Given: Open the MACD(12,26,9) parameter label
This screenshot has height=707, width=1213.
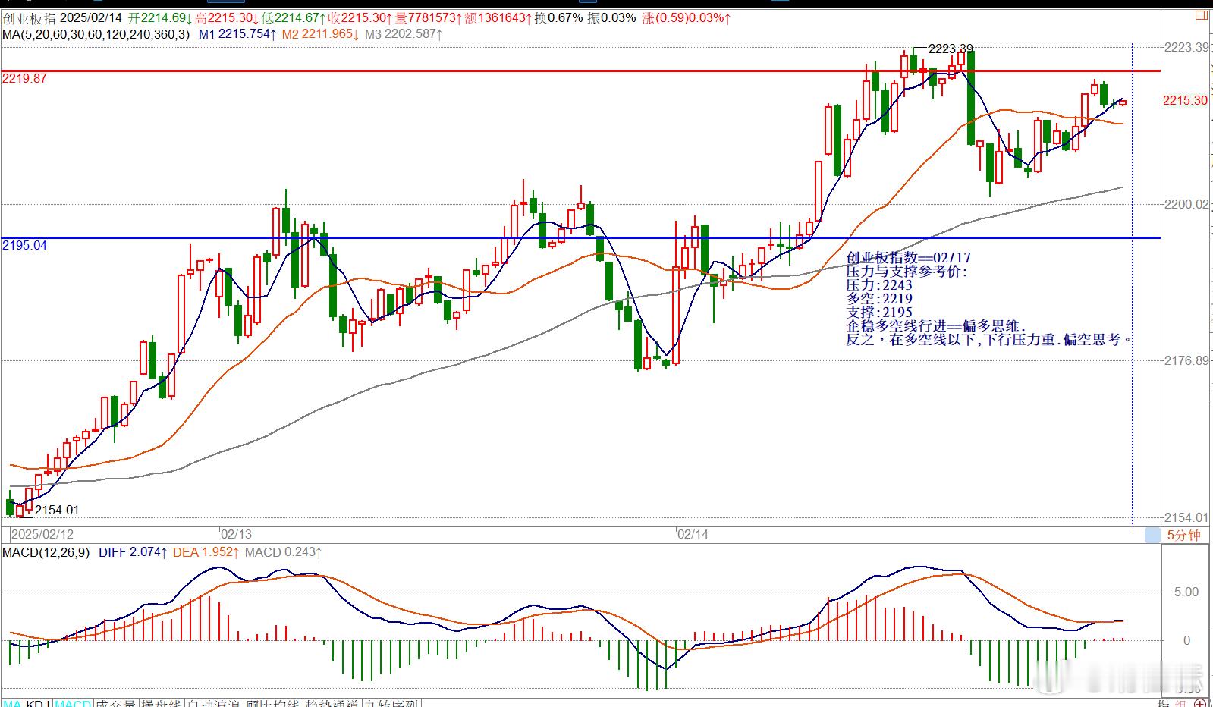Looking at the screenshot, I should click(x=46, y=552).
